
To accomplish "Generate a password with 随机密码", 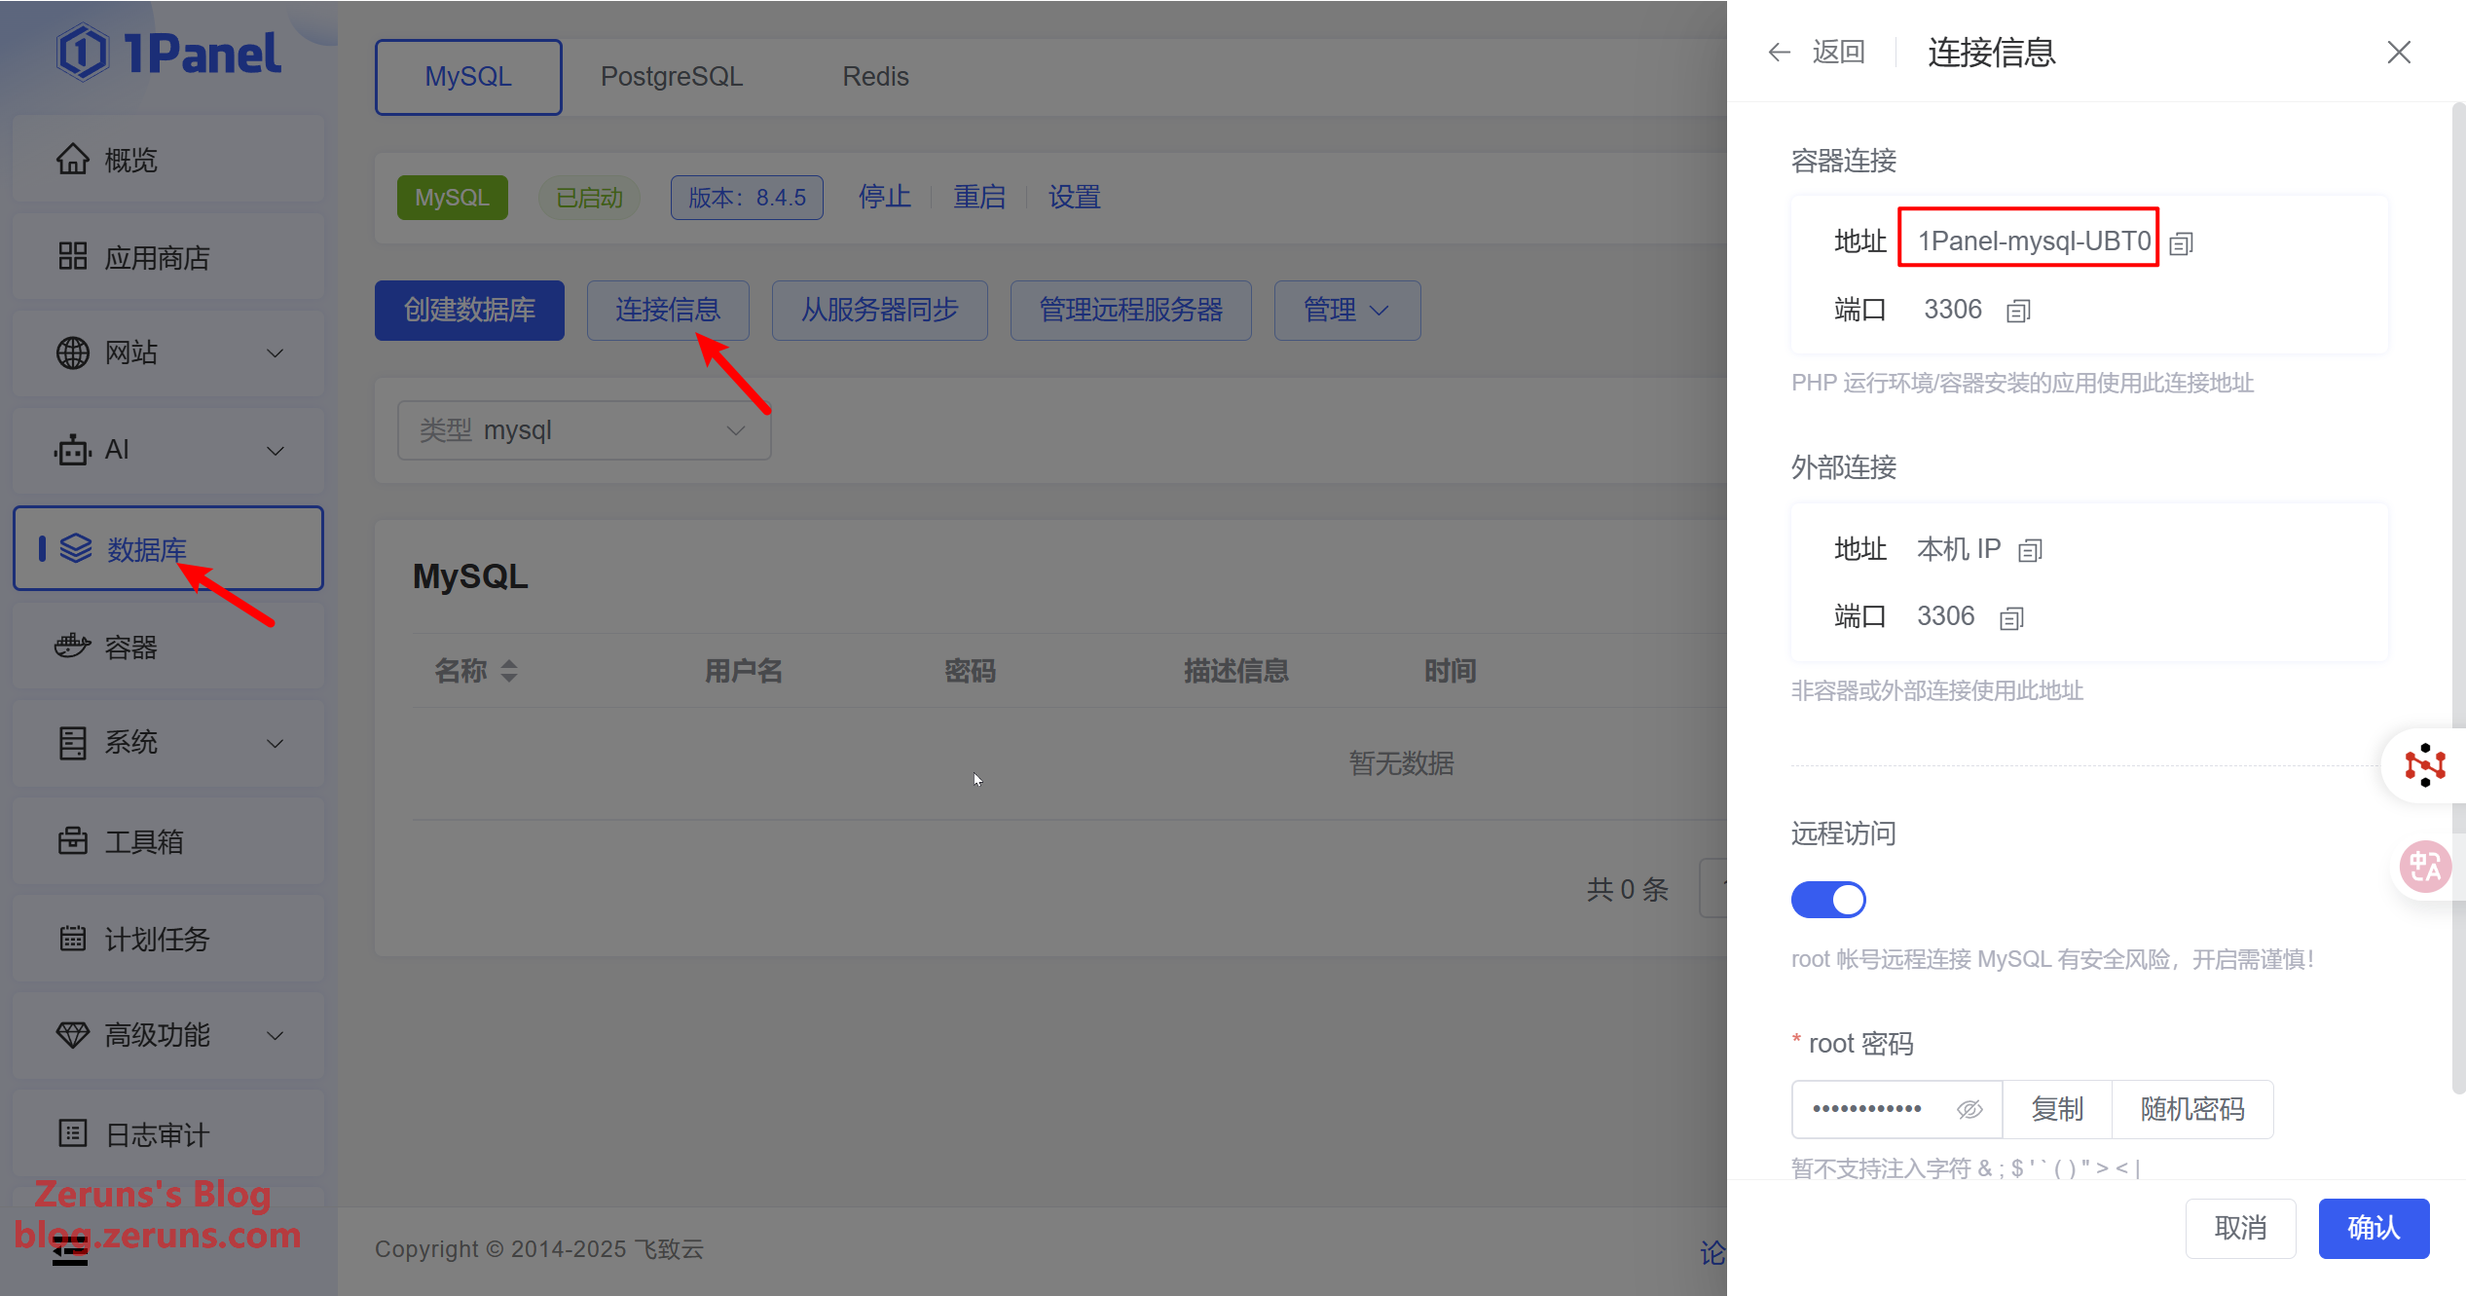I will (2192, 1109).
